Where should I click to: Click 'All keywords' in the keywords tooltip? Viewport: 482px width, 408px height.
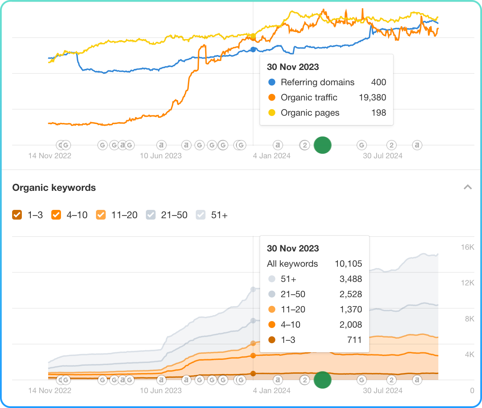pos(292,264)
